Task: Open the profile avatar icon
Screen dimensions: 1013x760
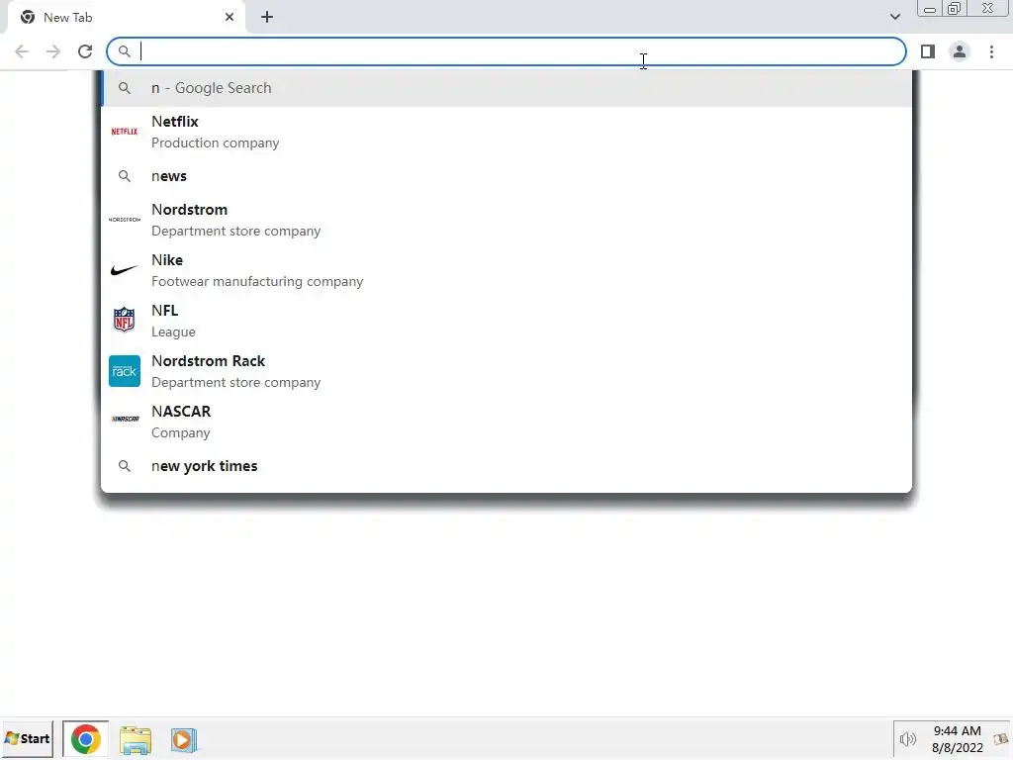Action: point(960,51)
